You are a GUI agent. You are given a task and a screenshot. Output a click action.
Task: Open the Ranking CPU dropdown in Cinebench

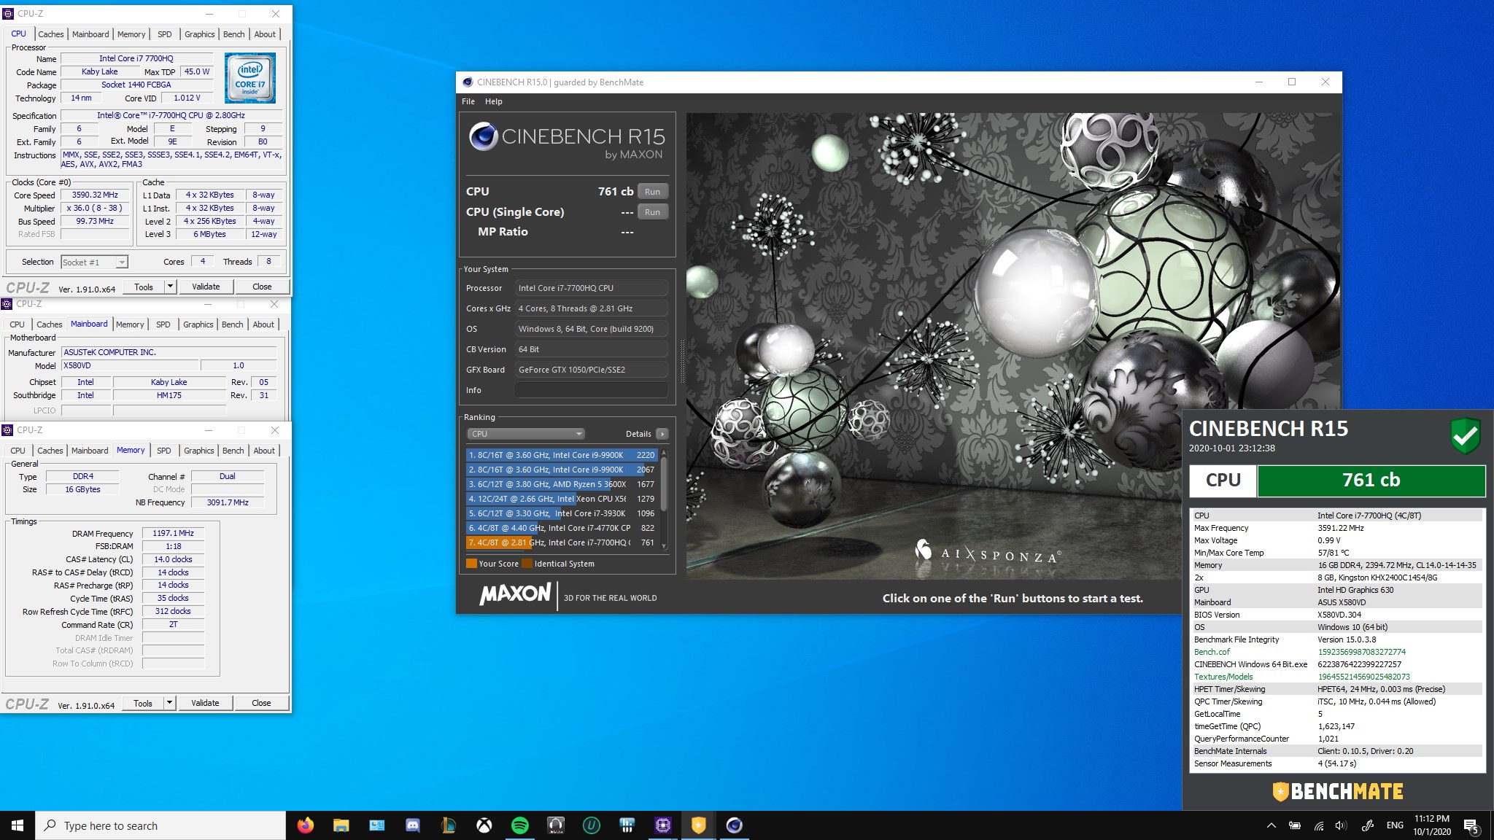[526, 434]
